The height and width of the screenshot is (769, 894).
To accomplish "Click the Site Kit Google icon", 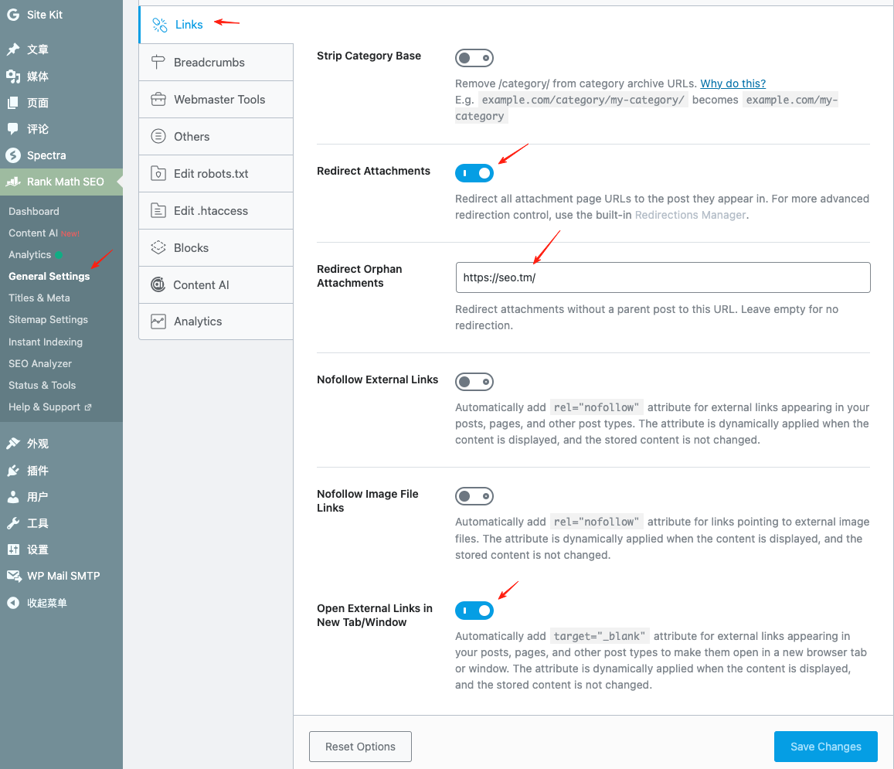I will (13, 15).
